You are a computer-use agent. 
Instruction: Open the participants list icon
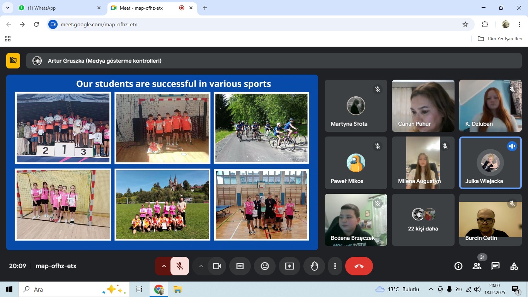coord(477,266)
